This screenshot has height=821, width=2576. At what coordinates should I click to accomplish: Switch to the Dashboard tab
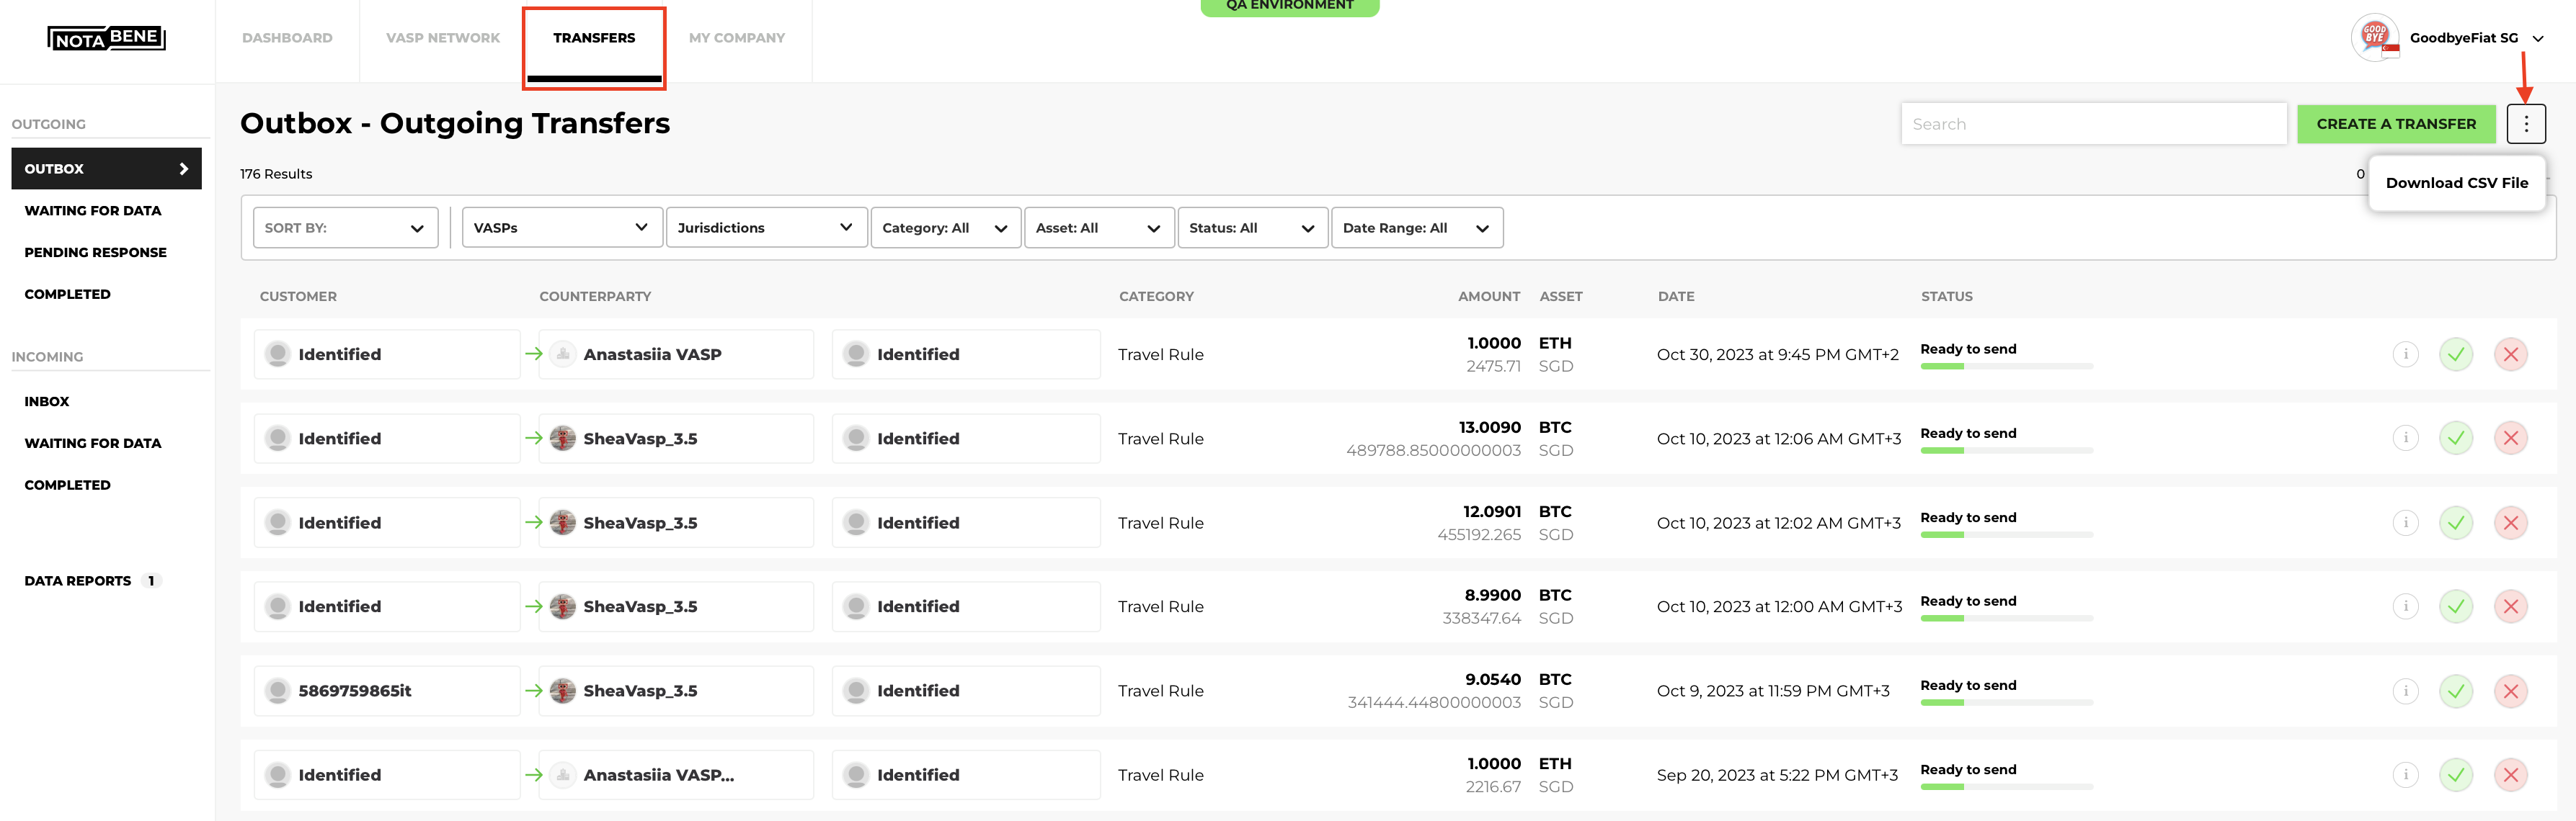(x=287, y=38)
